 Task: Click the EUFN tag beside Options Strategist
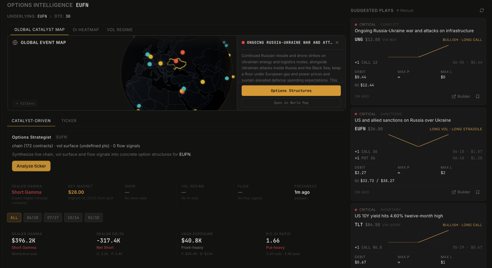coord(61,137)
